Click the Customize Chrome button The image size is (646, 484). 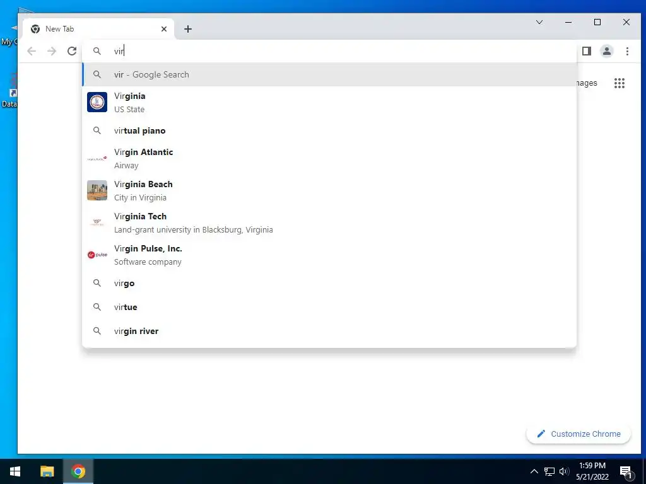tap(578, 434)
